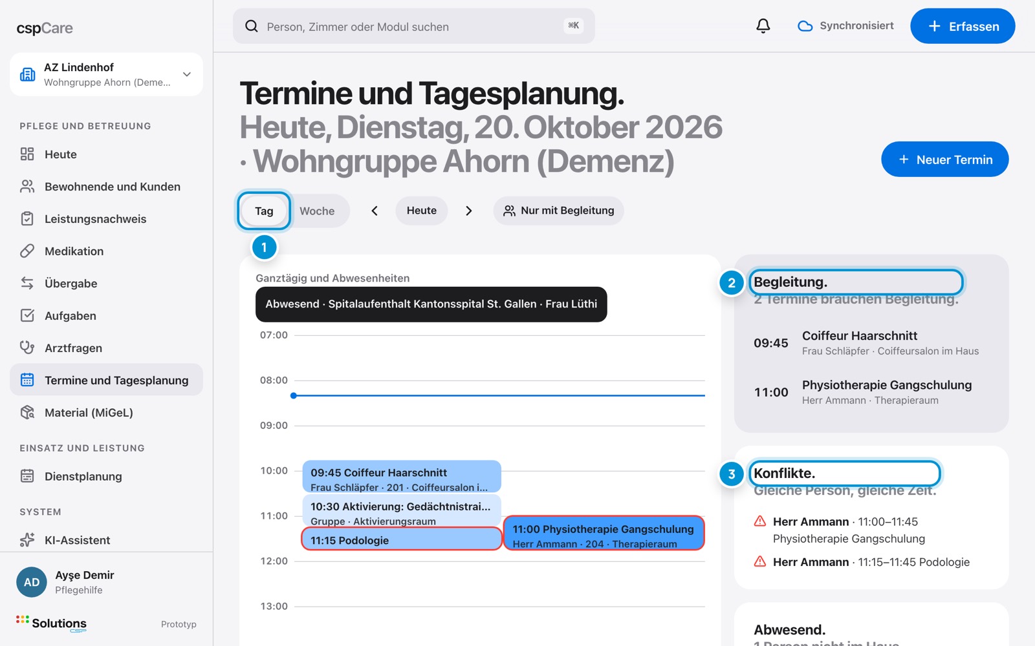Viewport: 1035px width, 646px height.
Task: Open Bewohnende und Kunden
Action: [106, 186]
